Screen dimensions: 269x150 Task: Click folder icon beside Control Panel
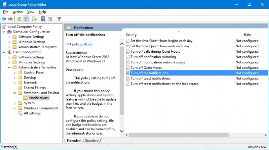click(x=20, y=72)
